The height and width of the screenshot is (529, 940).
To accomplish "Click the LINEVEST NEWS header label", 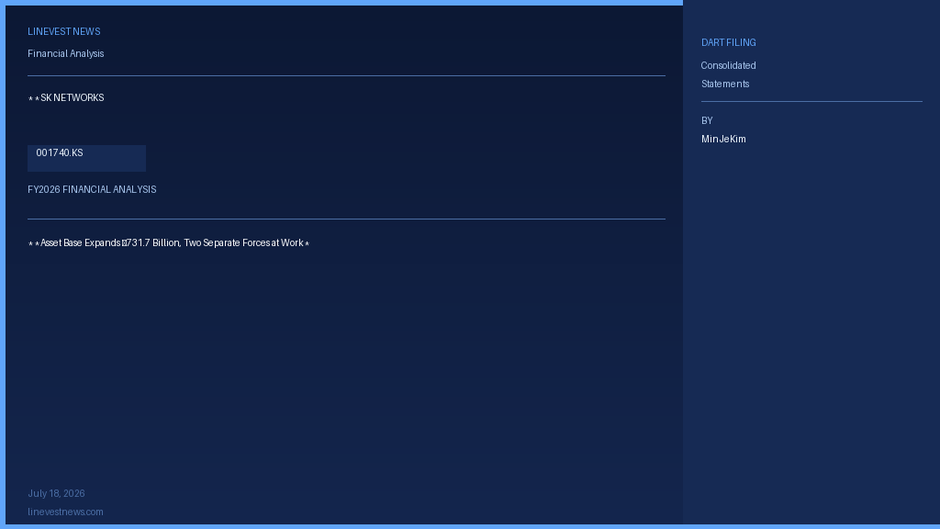I will tap(64, 32).
